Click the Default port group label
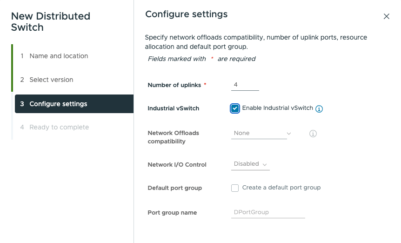The image size is (401, 243). [x=174, y=188]
